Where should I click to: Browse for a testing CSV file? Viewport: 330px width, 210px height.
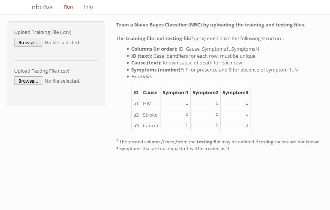coord(28,81)
